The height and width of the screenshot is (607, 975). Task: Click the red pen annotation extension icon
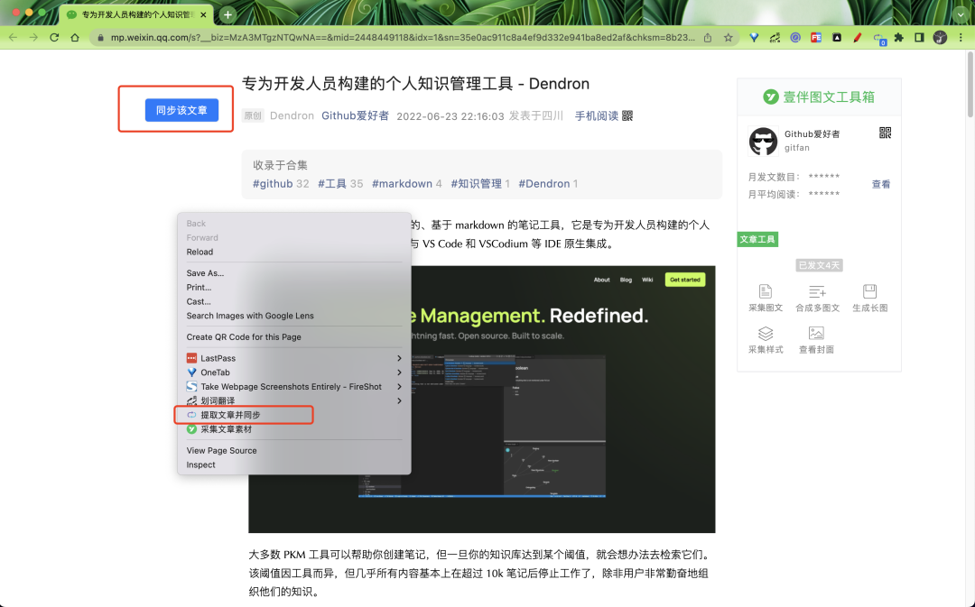point(856,39)
